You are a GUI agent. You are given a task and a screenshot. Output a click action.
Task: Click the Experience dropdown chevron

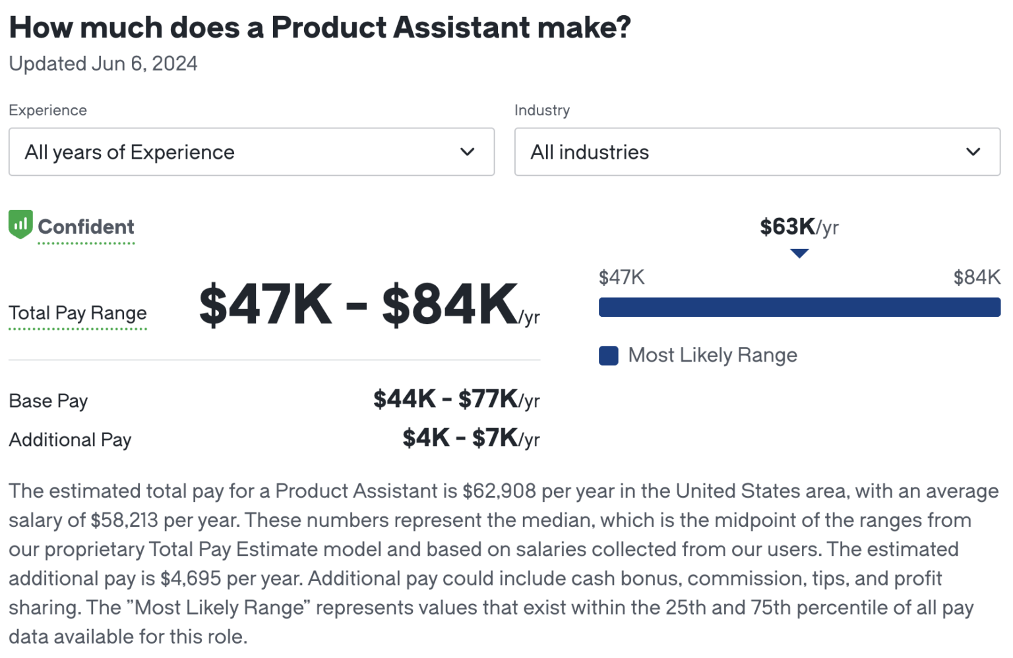click(468, 152)
